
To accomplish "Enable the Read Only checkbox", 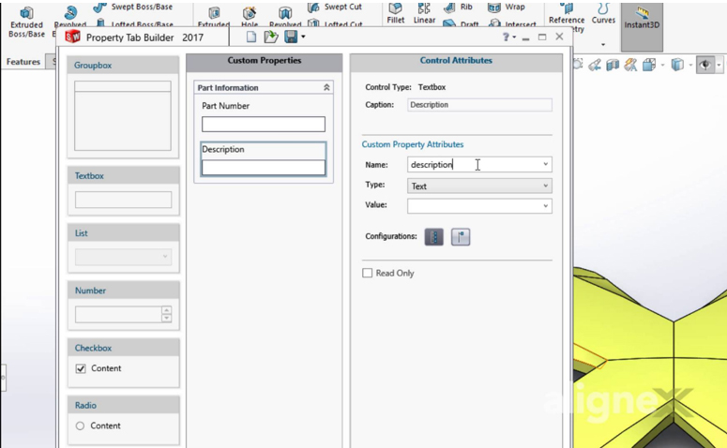I will point(368,274).
